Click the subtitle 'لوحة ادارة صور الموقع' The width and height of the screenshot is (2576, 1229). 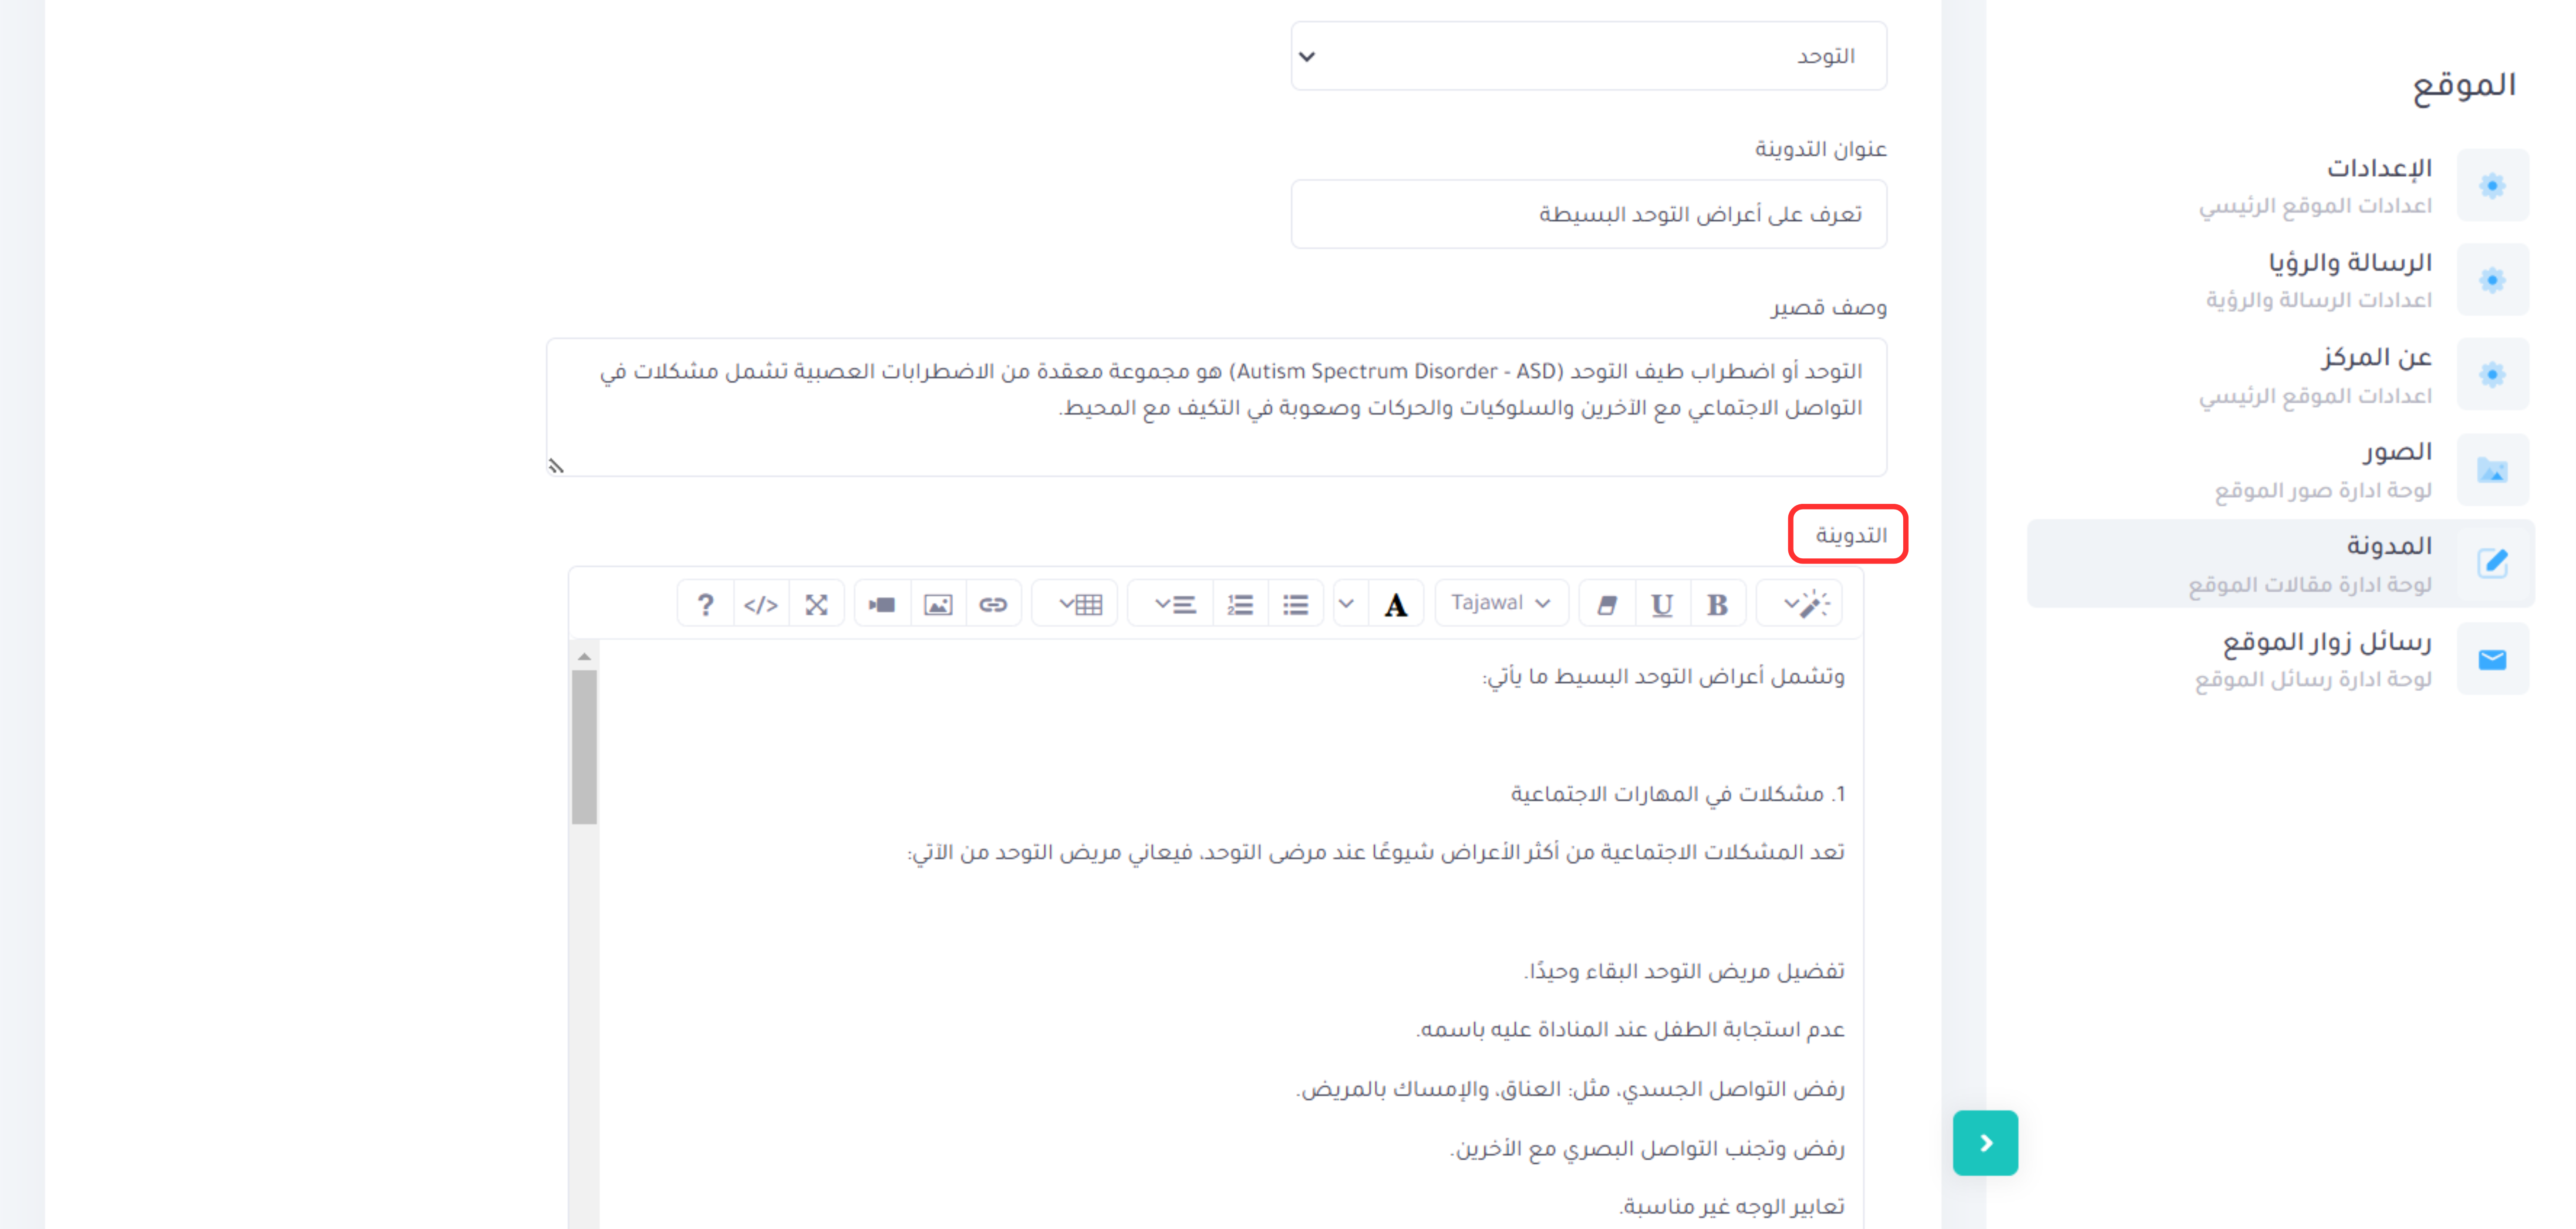coord(2323,490)
